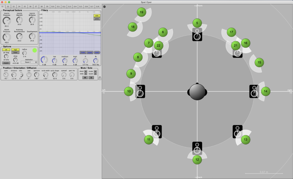Click the filter mute button

click(83, 52)
